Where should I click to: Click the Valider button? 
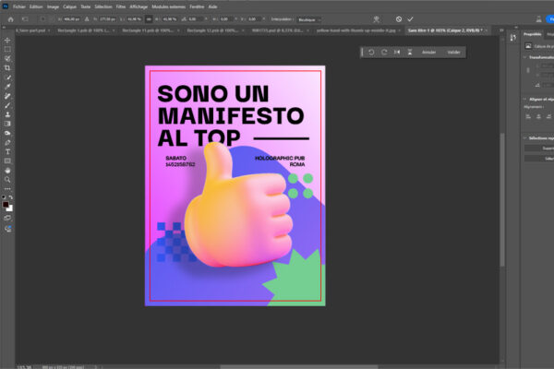pos(453,53)
